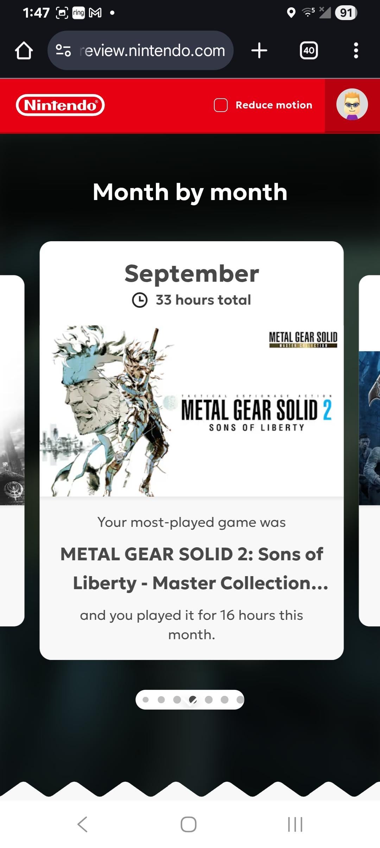
Task: Open Chrome's three-dot overflow menu
Action: pos(356,50)
